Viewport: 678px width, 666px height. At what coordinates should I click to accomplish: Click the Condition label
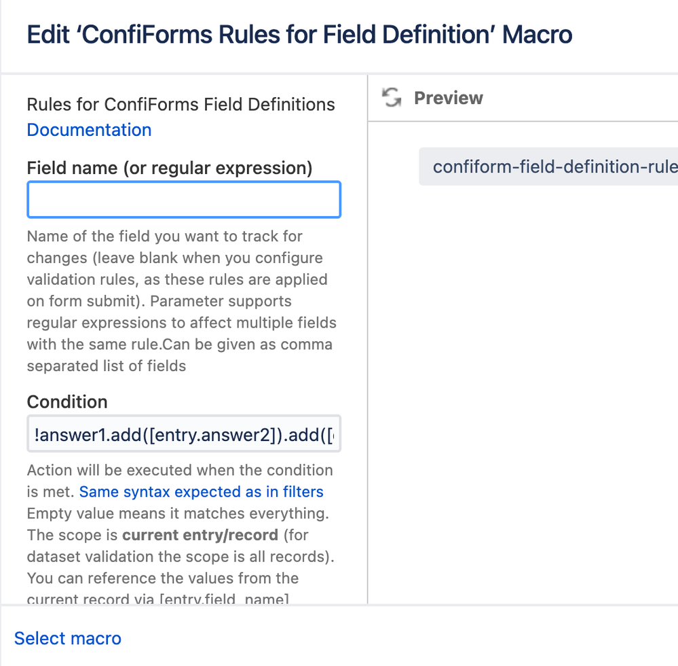tap(67, 402)
